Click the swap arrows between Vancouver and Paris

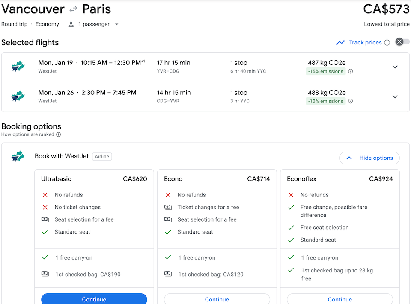tap(74, 9)
